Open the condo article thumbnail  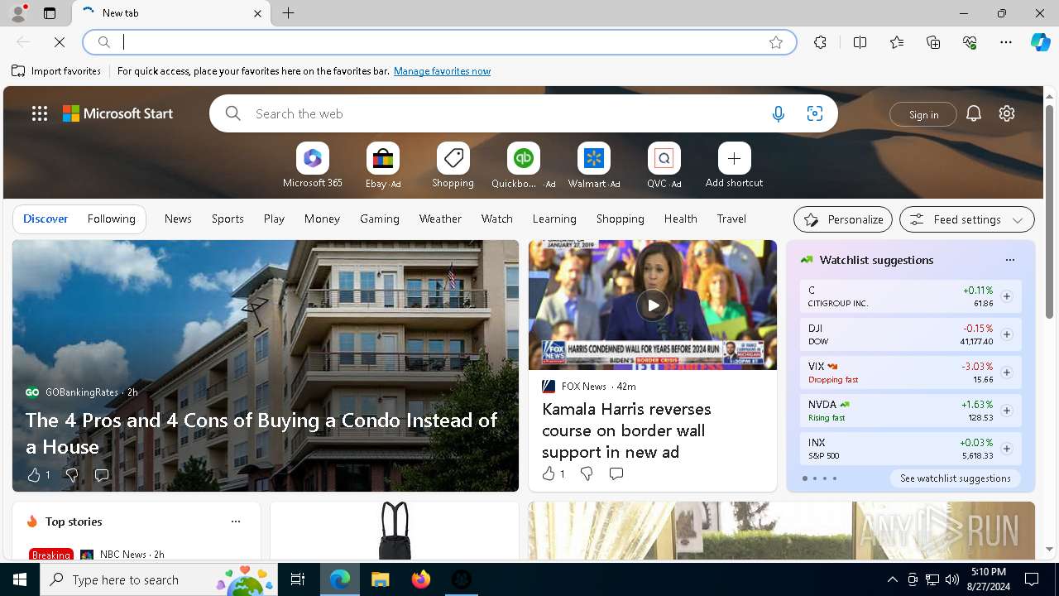pos(266,366)
